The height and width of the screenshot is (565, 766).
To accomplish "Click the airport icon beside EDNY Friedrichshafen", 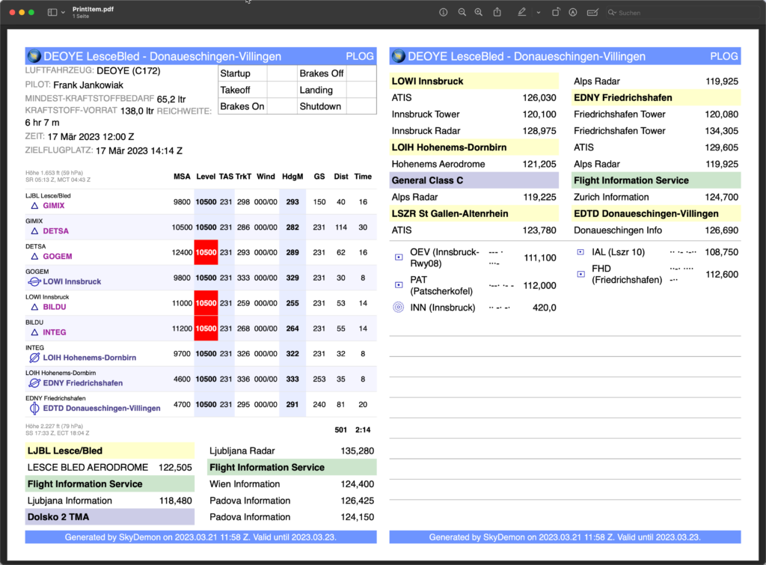I will click(34, 383).
